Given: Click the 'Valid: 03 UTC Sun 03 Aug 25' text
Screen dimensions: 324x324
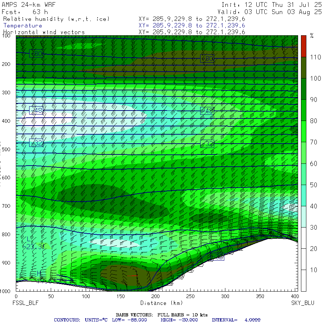Looking at the screenshot, I should (269, 12).
